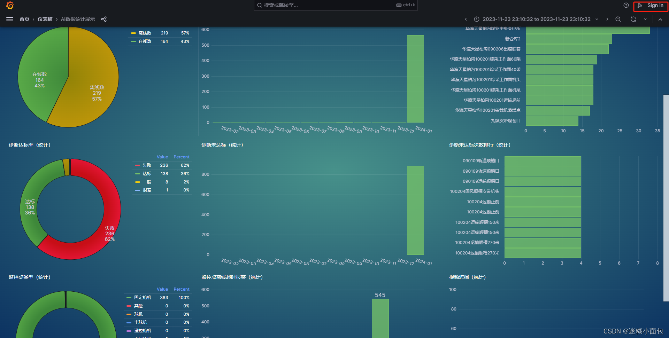Shift time range forward arrow

tap(607, 19)
